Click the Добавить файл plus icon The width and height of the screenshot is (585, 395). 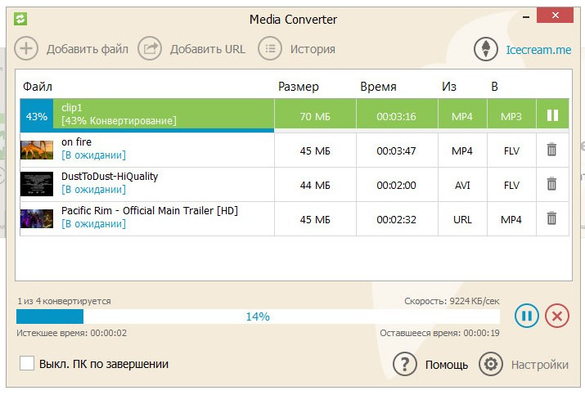(x=26, y=48)
